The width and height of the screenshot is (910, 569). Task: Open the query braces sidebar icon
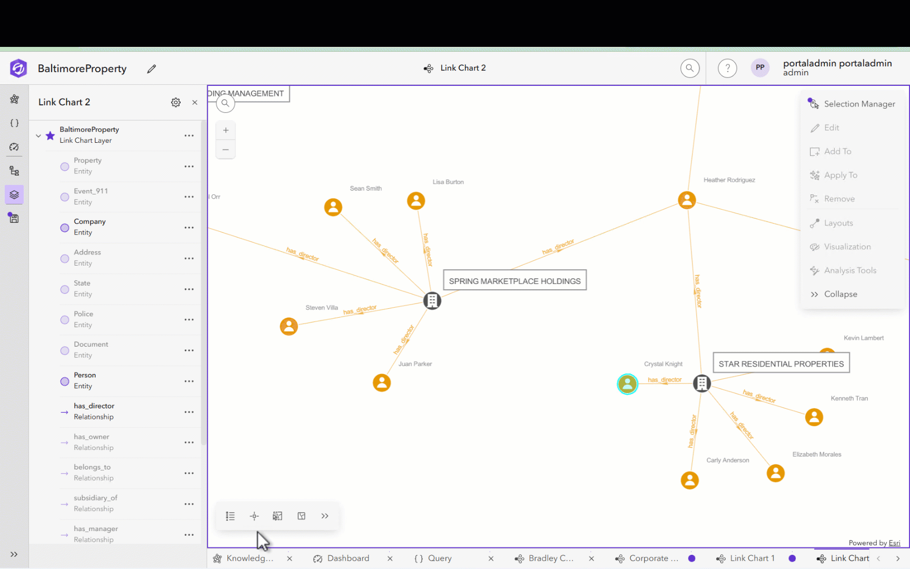click(x=14, y=123)
